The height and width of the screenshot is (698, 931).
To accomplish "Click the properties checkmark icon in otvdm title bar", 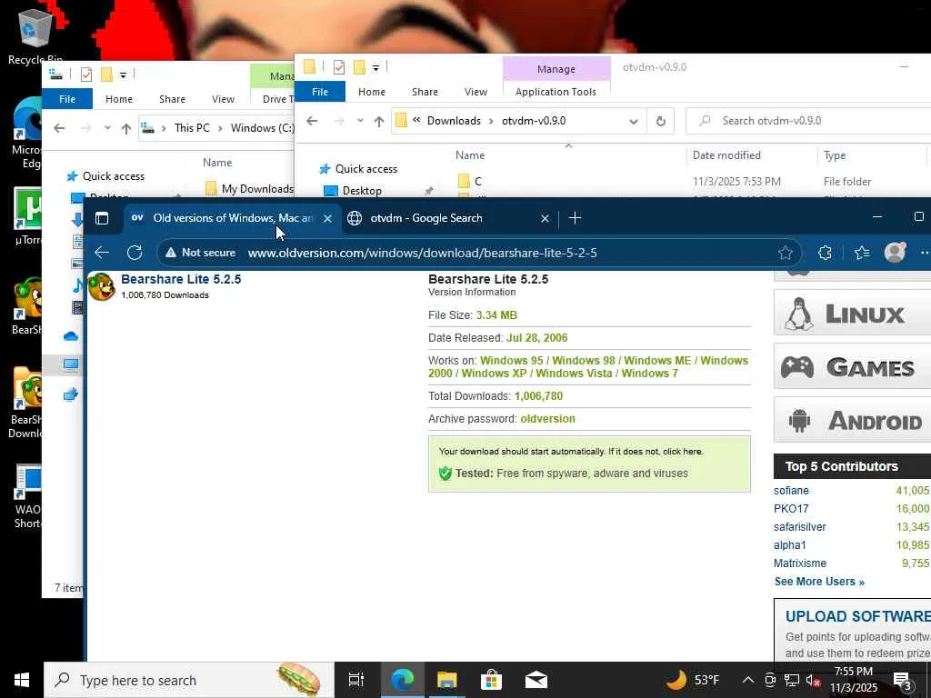I will (339, 67).
